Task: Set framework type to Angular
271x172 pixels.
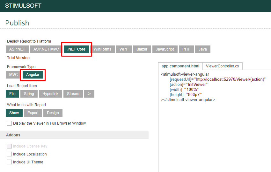Action: [33, 75]
